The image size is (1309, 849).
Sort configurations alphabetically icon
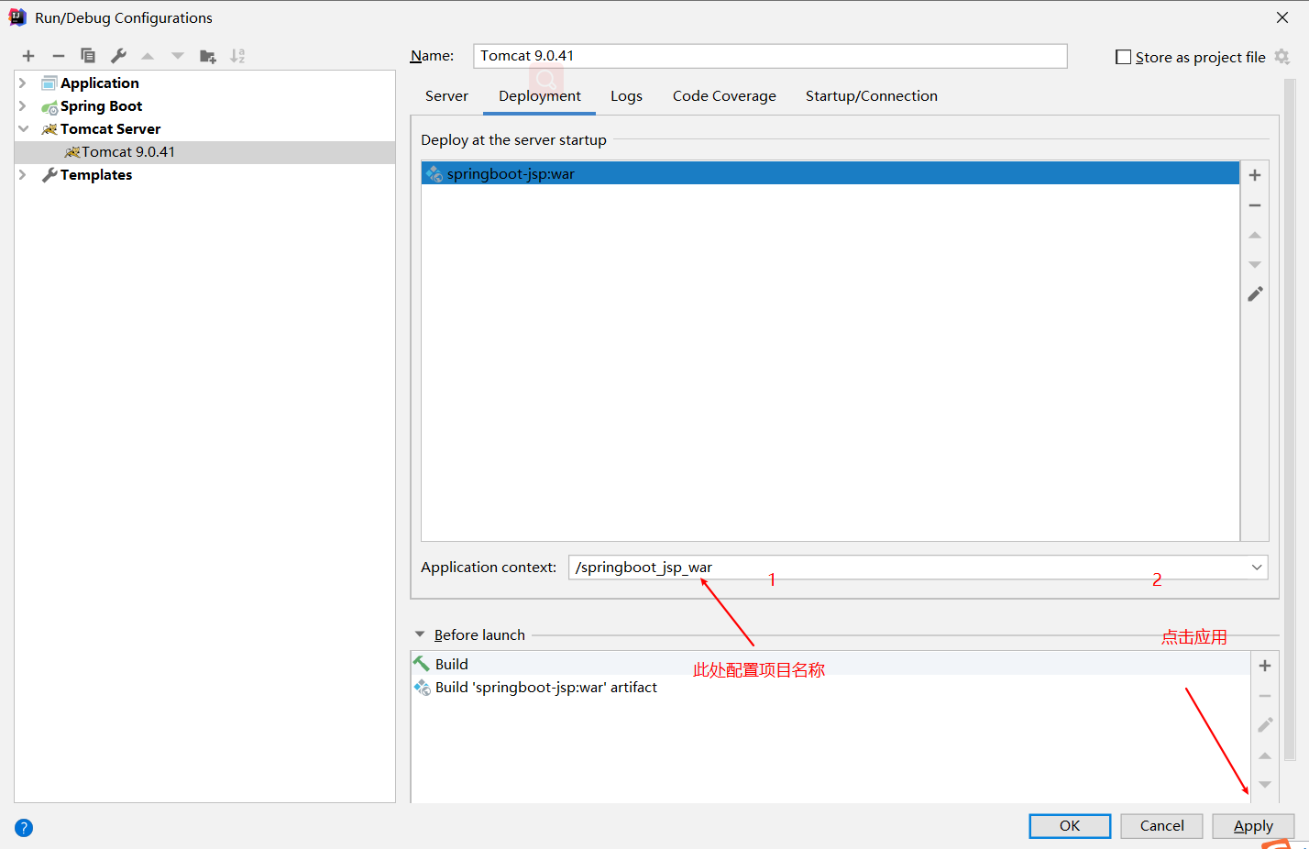point(237,56)
